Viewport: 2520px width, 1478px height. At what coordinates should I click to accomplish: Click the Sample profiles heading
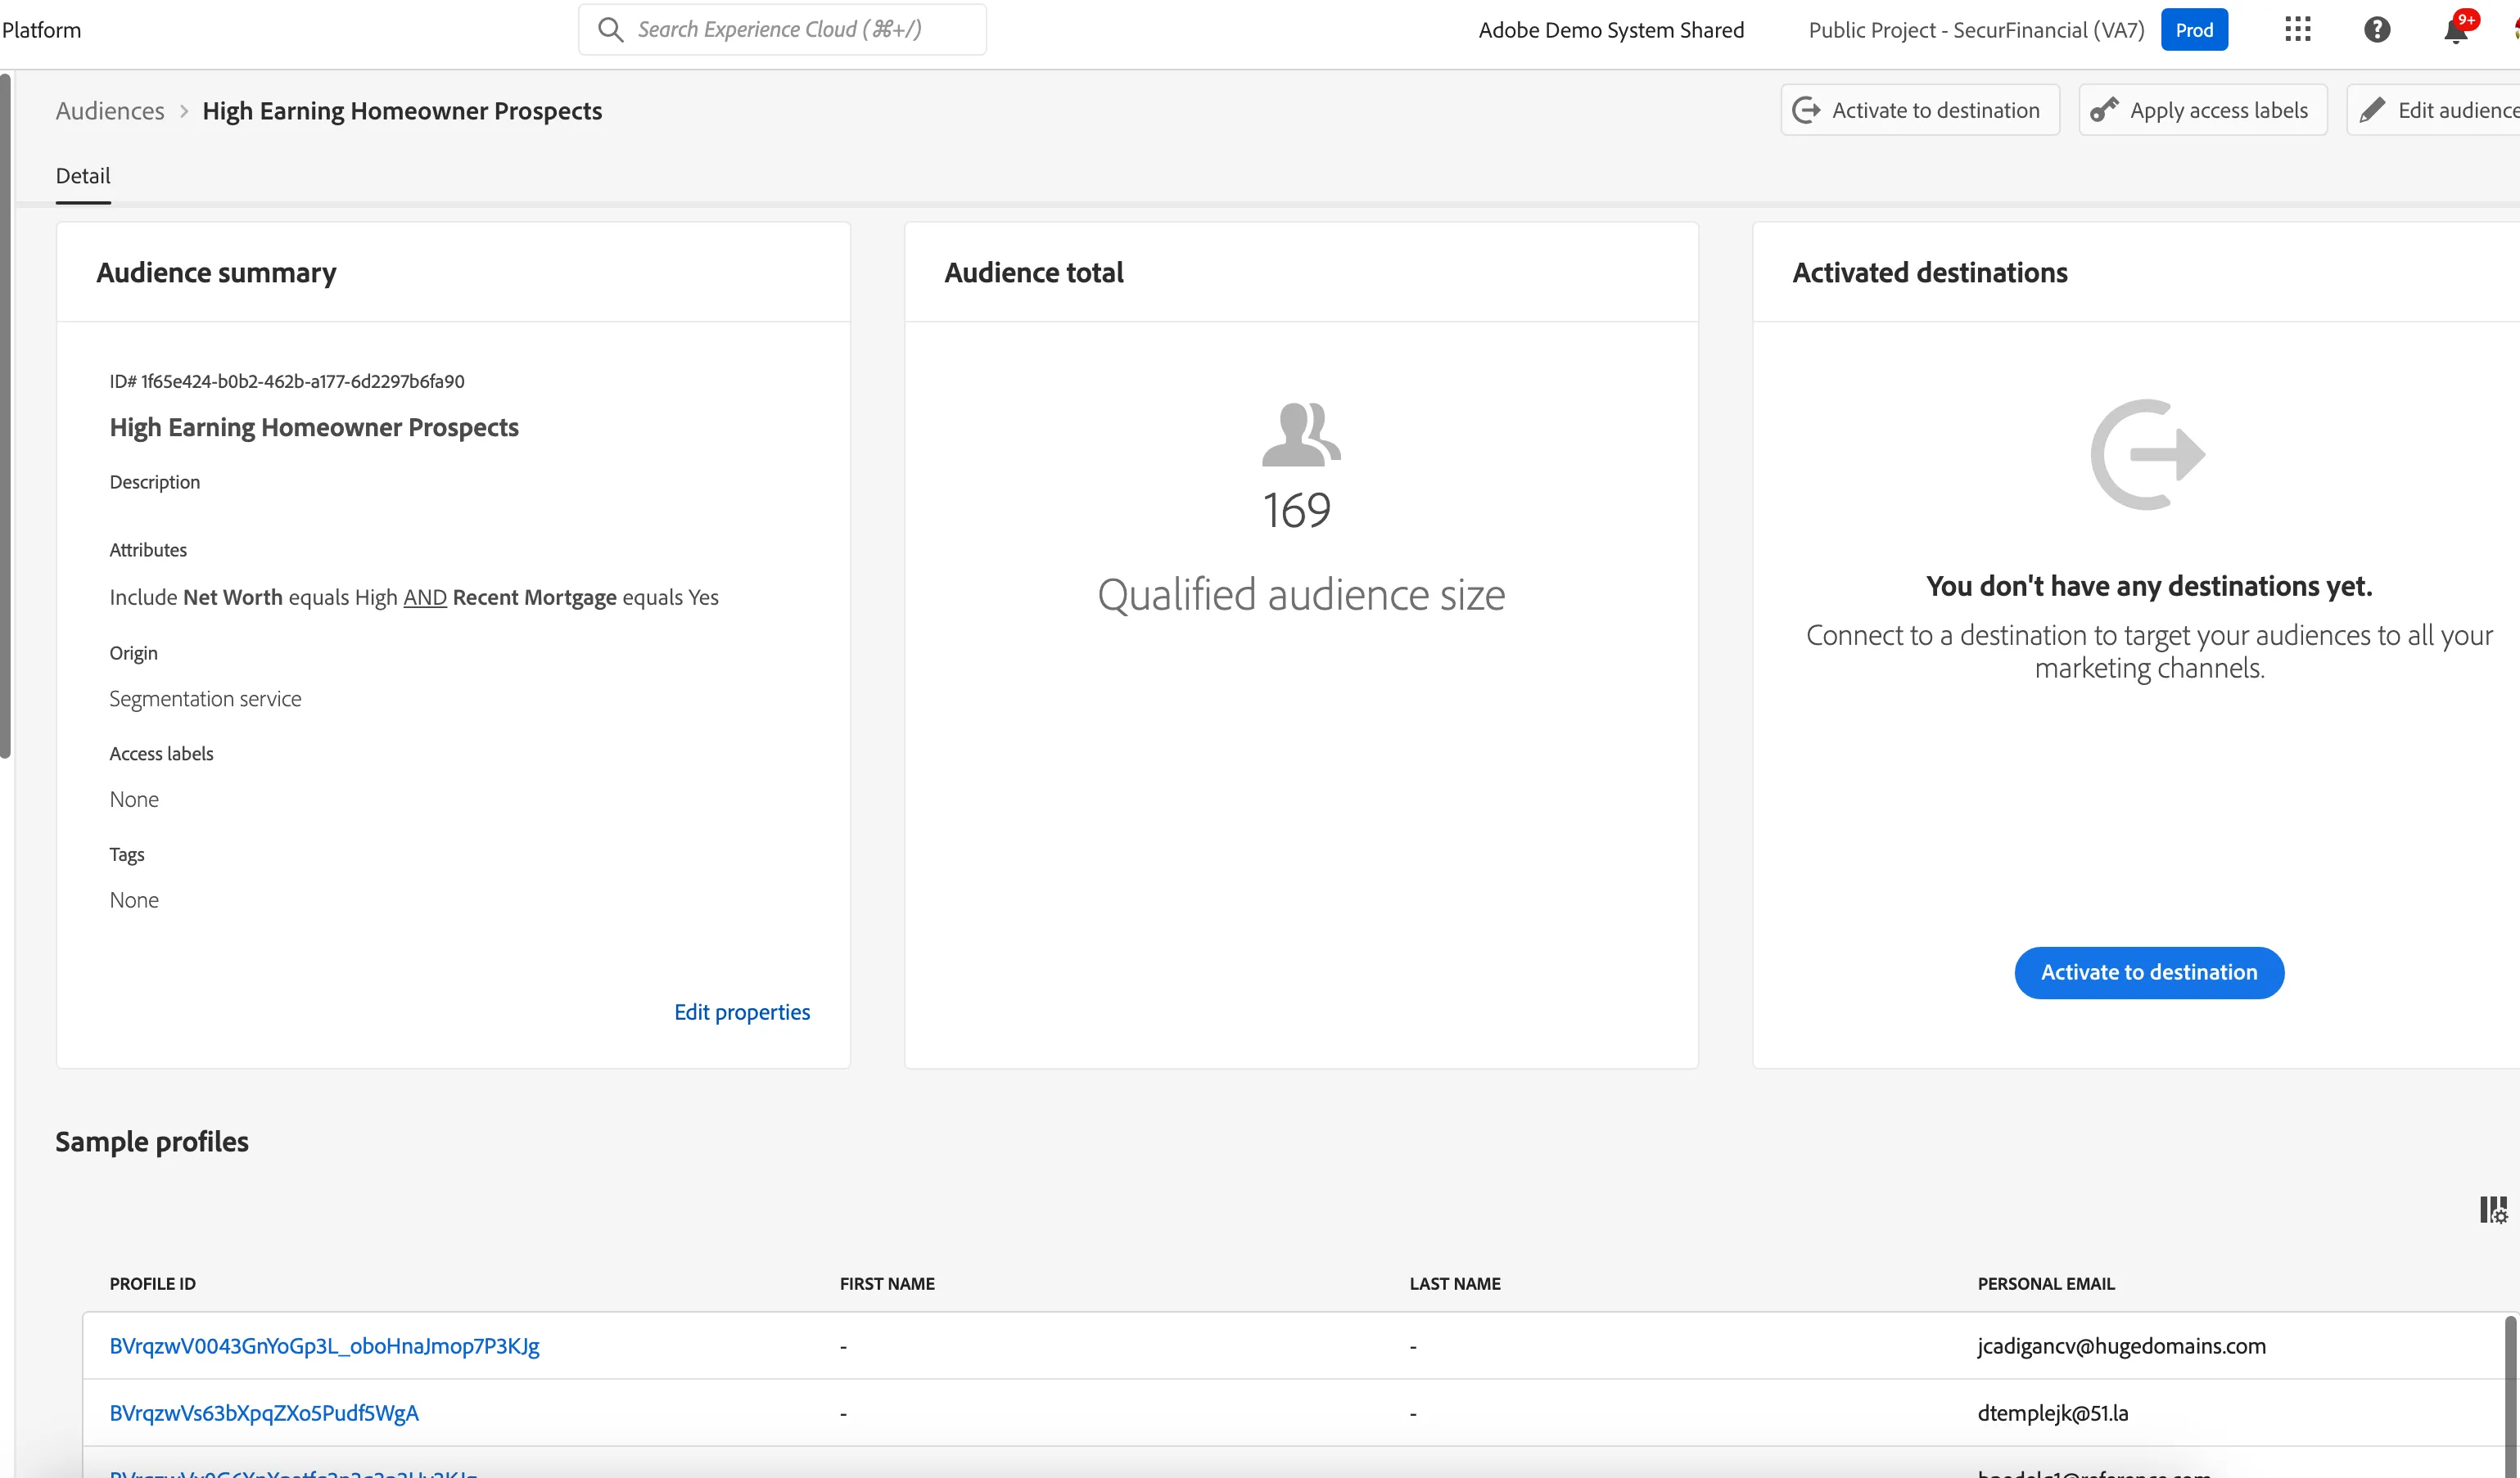(x=152, y=1142)
